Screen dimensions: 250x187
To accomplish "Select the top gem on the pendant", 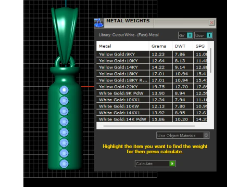I will [64, 90].
